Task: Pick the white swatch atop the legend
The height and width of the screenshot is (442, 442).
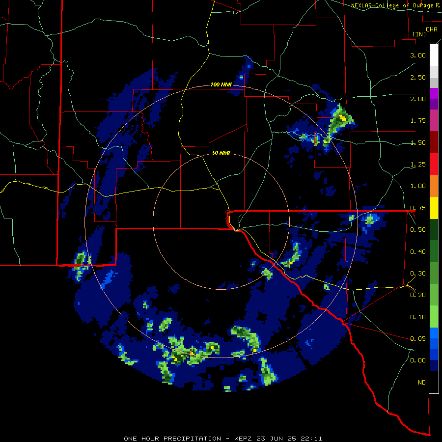Action: point(434,55)
